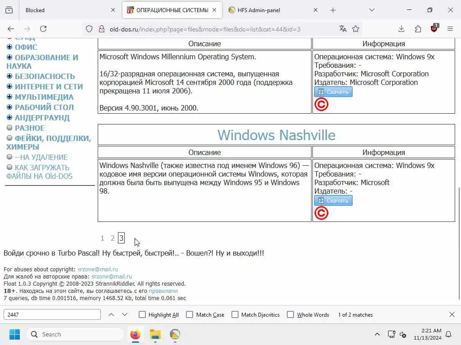461x345 pixels.
Task: Open the РАЗНОЕ category link
Action: click(30, 128)
